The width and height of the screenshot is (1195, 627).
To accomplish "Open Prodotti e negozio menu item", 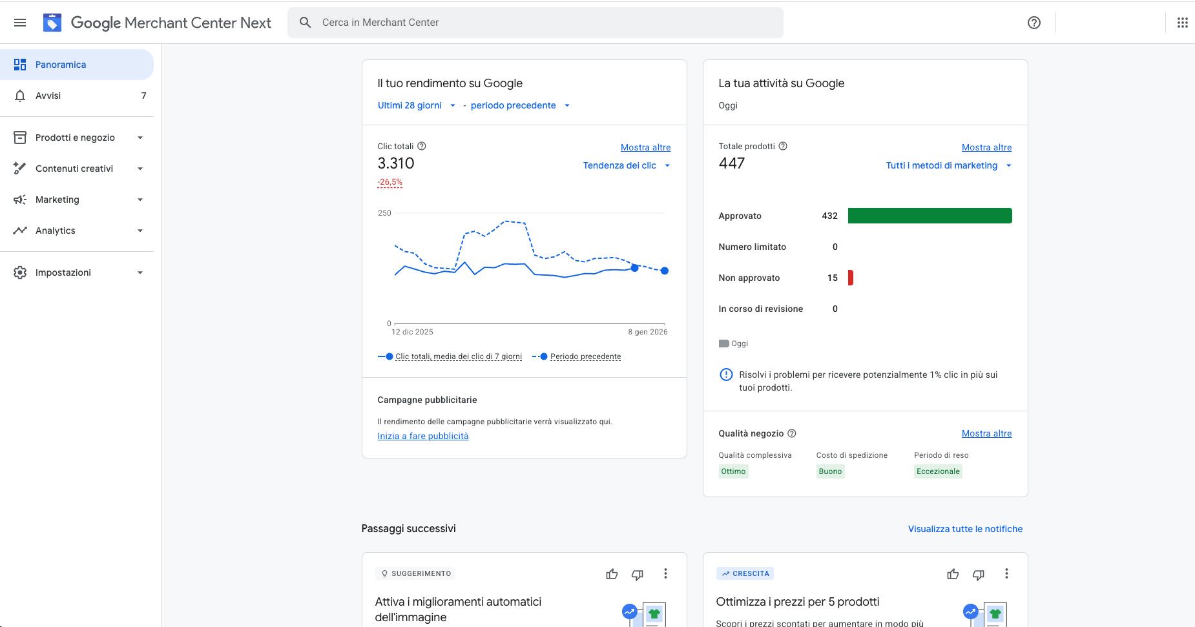I will pyautogui.click(x=77, y=138).
